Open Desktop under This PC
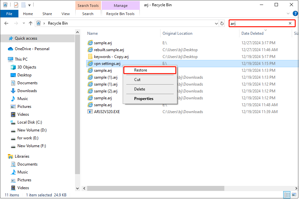The width and height of the screenshot is (299, 199). coord(24,75)
